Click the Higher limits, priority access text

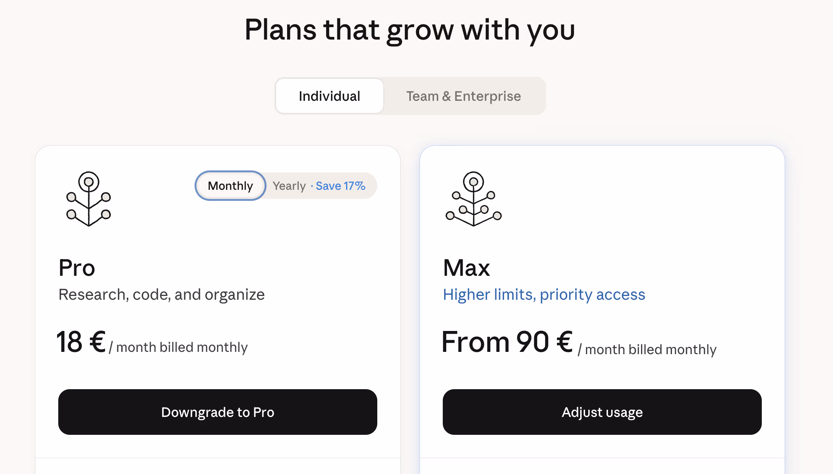click(544, 294)
